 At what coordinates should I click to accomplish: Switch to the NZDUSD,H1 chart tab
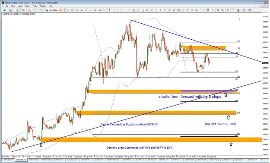coord(239,160)
